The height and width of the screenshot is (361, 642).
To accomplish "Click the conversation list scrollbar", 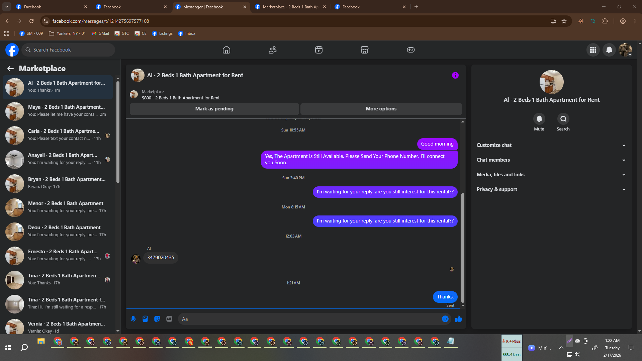I will tap(118, 132).
